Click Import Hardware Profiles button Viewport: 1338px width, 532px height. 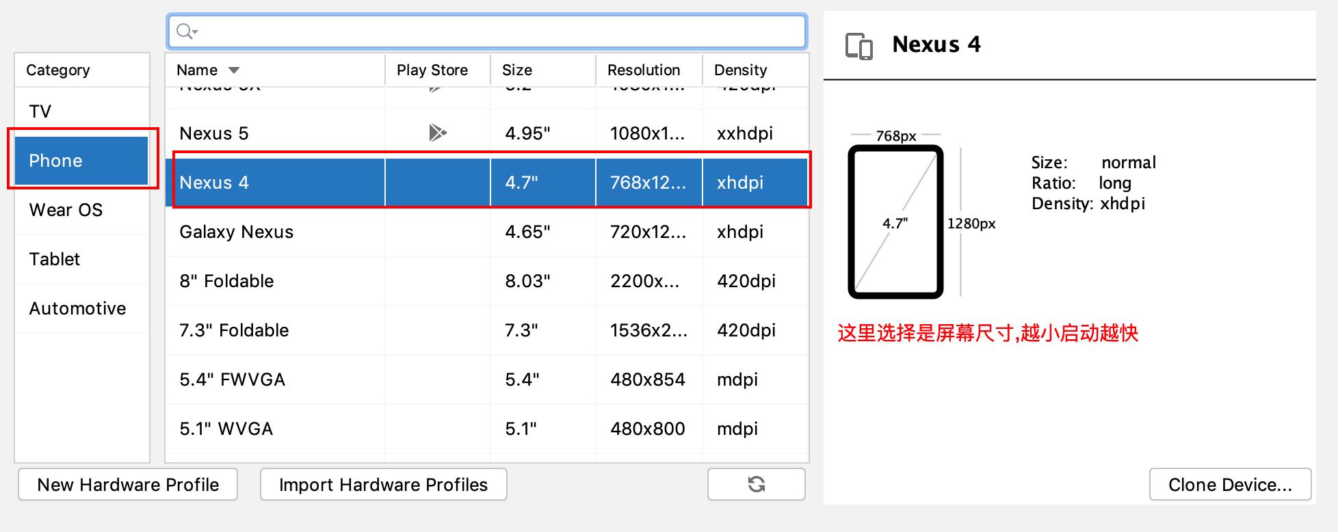tap(384, 484)
